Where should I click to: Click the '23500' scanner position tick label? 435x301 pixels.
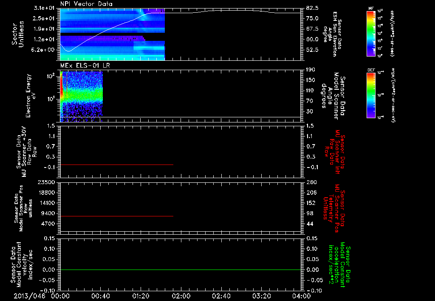46,182
